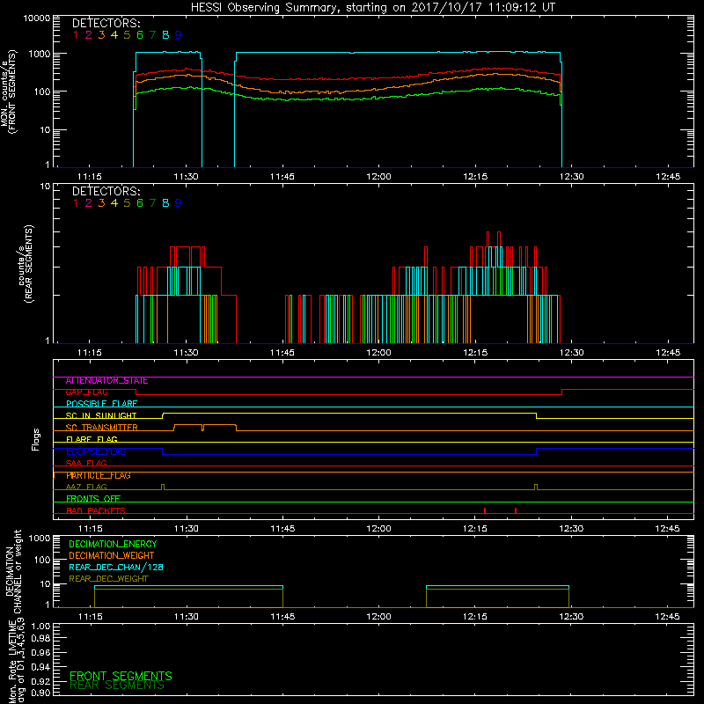Select detector 5 in rear segments legend
Image resolution: width=704 pixels, height=704 pixels.
[x=127, y=203]
